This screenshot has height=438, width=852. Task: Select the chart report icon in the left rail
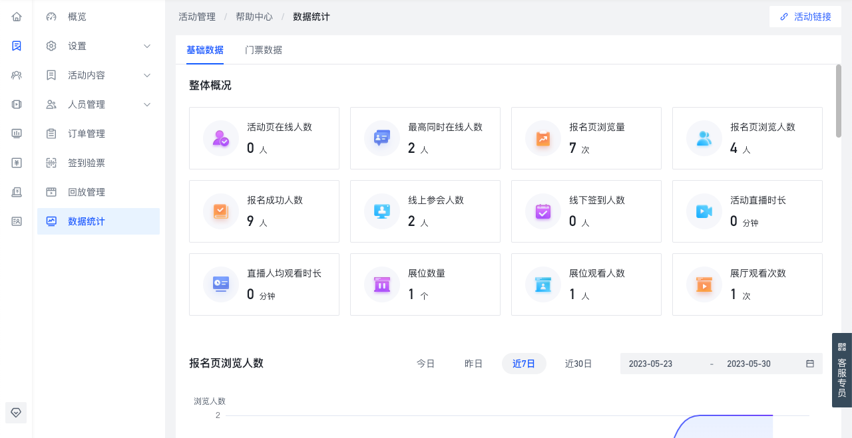(x=17, y=134)
